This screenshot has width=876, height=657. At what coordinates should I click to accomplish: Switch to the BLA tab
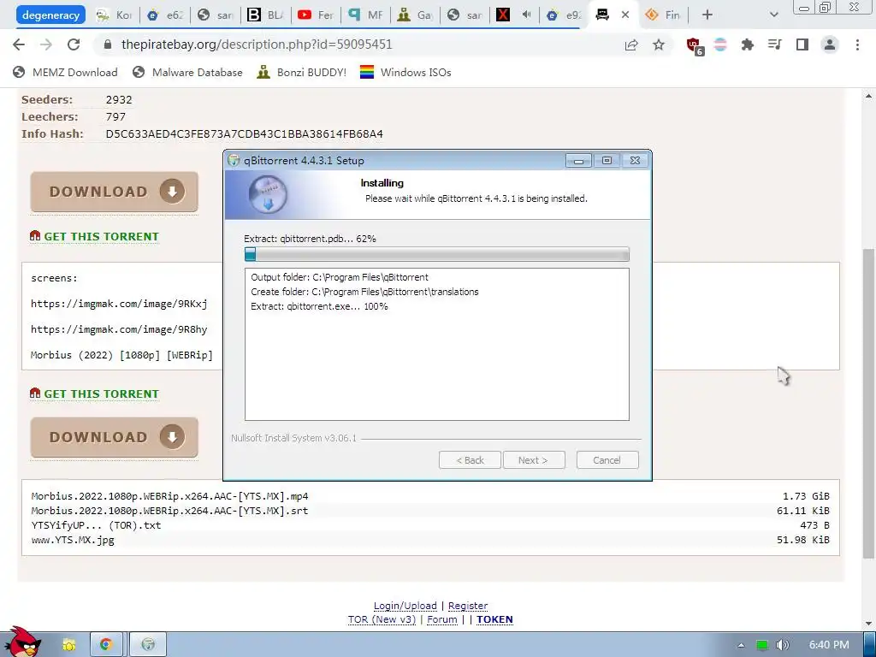pyautogui.click(x=265, y=15)
